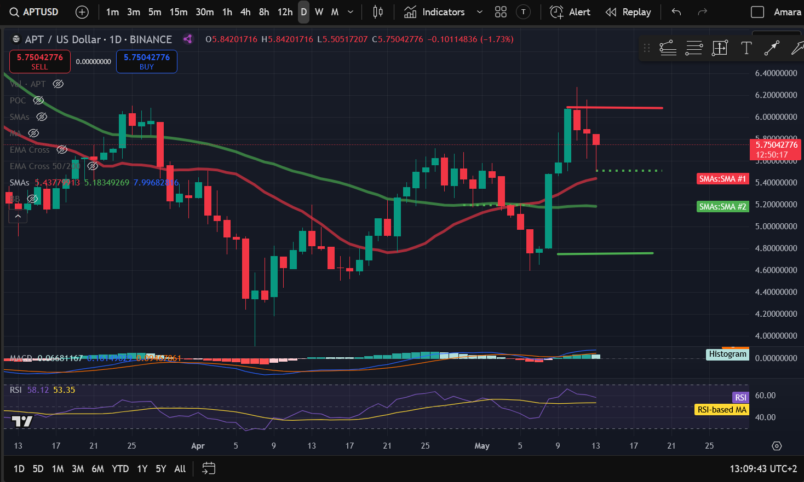
Task: Add symbol with the plus circle icon
Action: coord(82,12)
